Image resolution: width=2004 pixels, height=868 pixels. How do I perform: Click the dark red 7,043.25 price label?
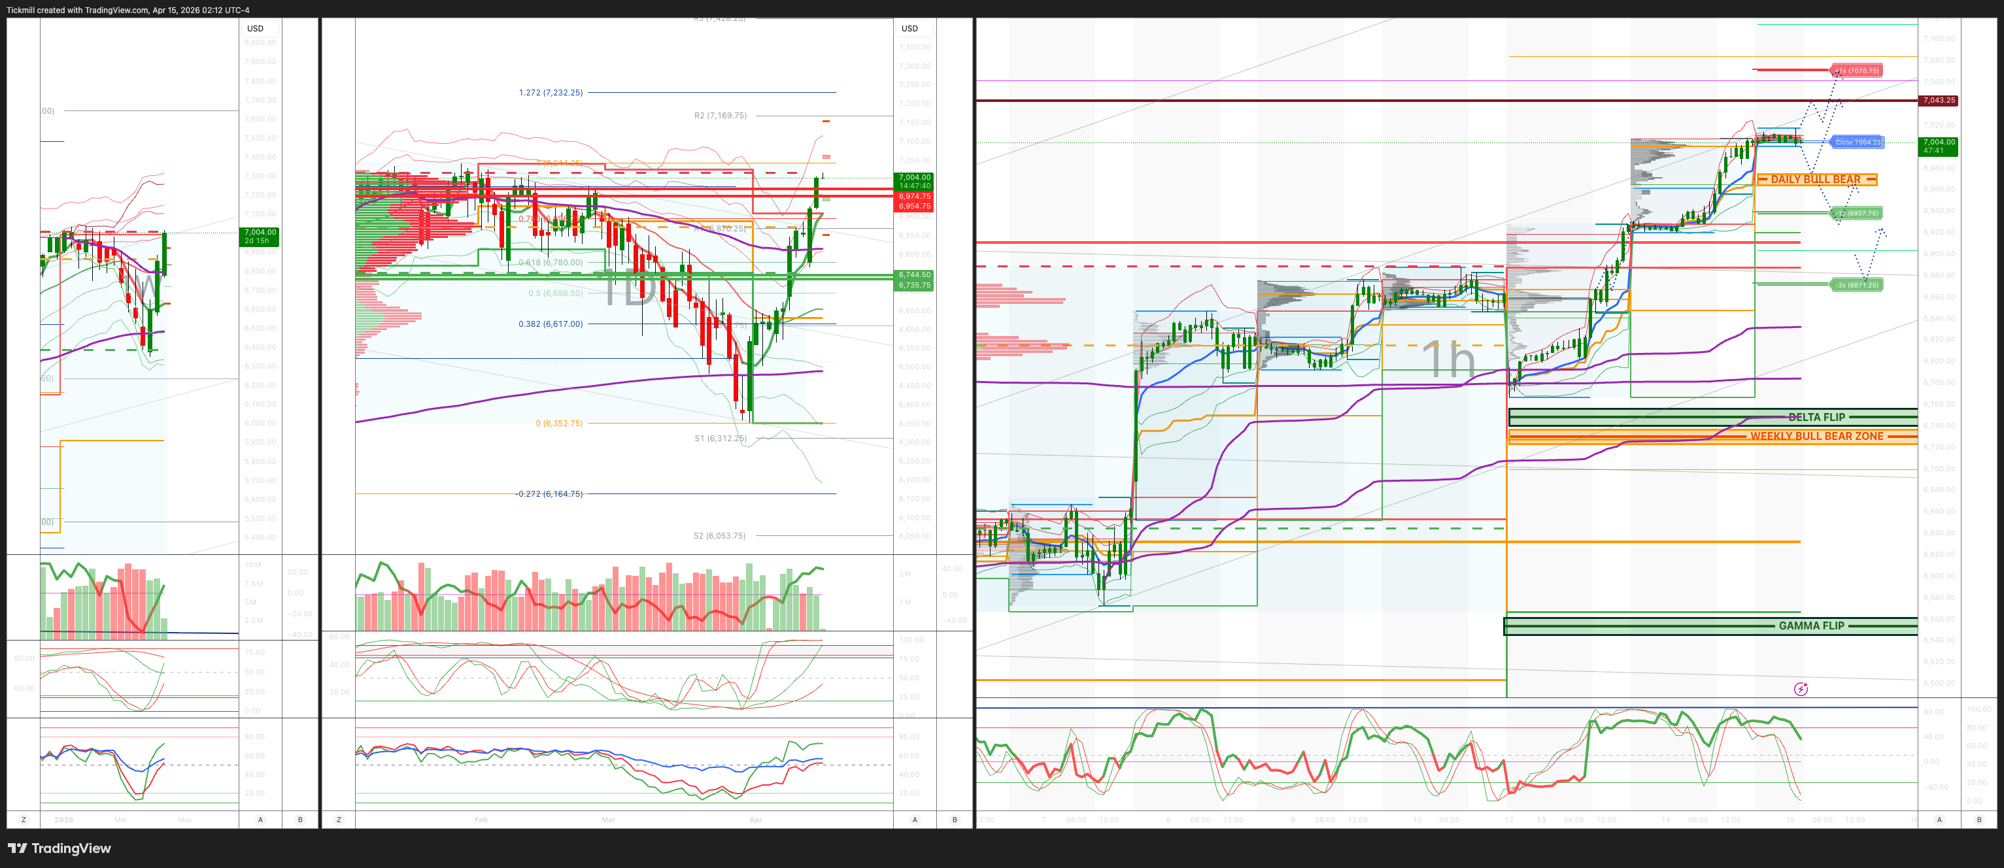coord(1938,101)
